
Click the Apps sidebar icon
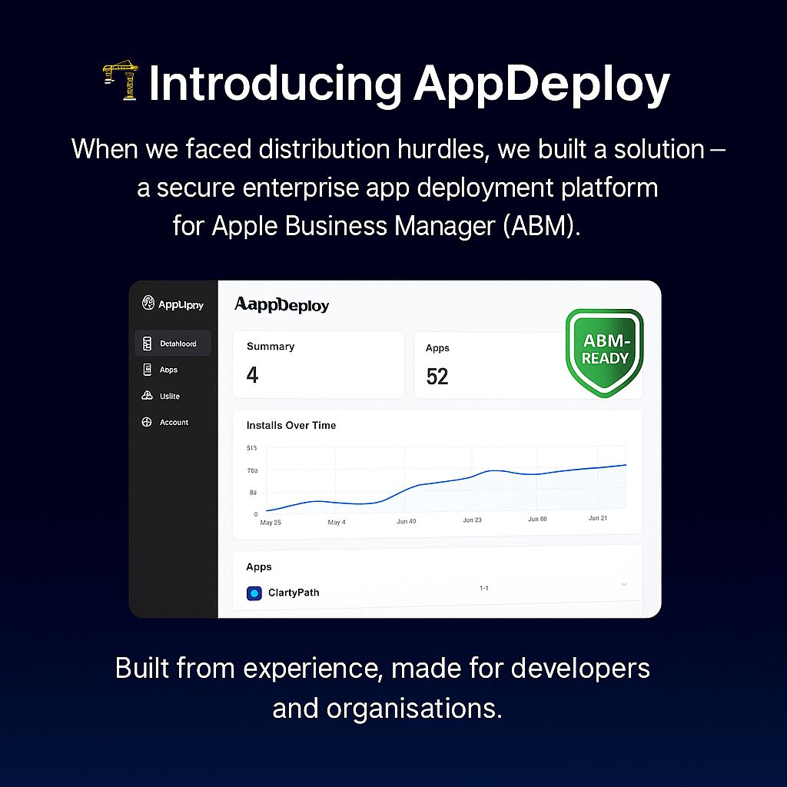click(147, 370)
